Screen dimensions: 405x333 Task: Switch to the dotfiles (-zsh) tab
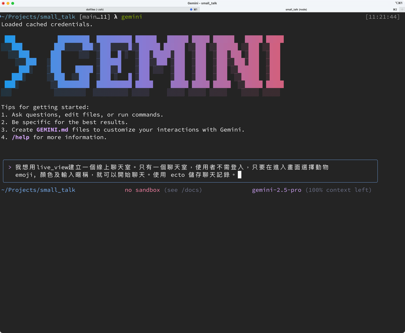[x=100, y=10]
